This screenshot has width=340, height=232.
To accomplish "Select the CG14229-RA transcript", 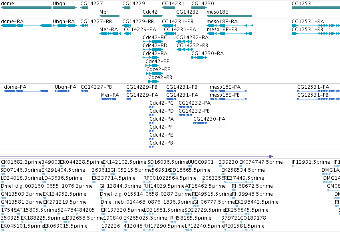I will click(x=127, y=34).
